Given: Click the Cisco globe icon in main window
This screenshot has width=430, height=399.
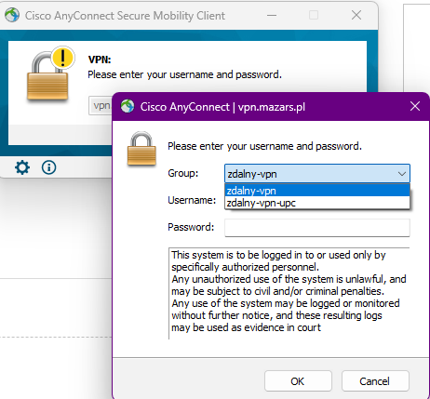Looking at the screenshot, I should coord(12,15).
